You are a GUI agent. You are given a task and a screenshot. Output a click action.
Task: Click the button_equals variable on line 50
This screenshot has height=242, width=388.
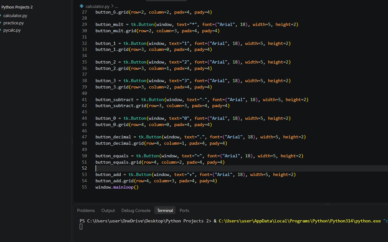(x=112, y=156)
